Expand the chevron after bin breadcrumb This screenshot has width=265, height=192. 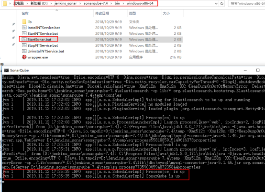(x=123, y=3)
